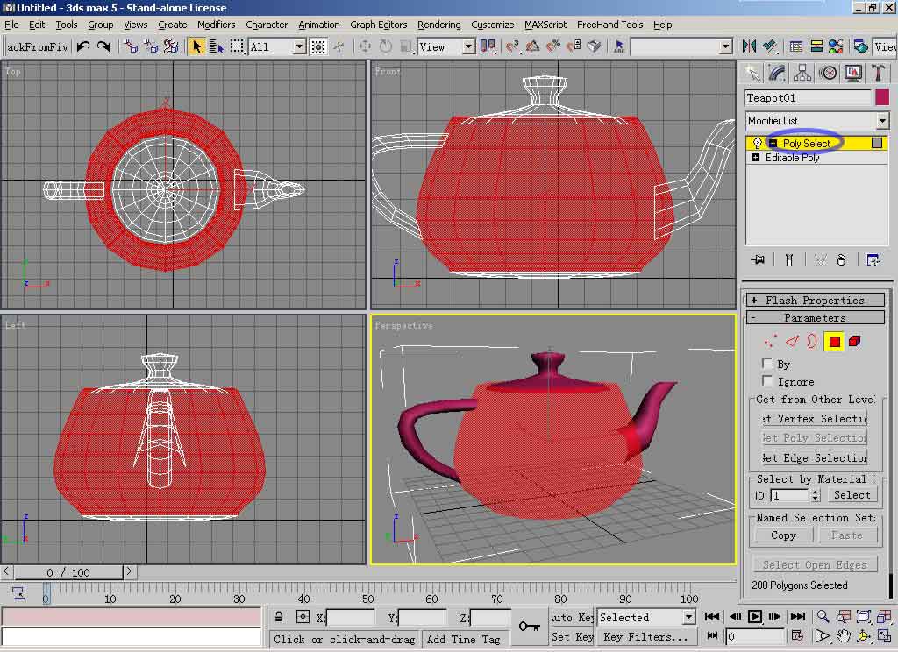Screen dimensions: 898x652
Task: Select the Mirror tool icon
Action: click(x=749, y=46)
